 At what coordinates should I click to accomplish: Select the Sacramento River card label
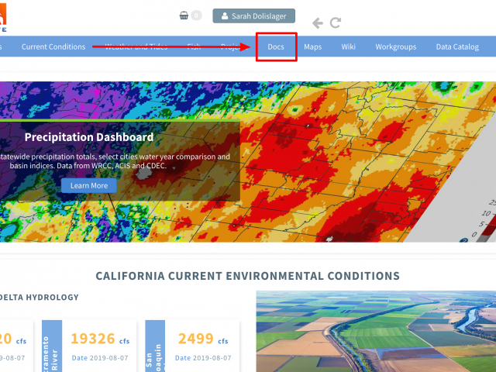point(52,346)
